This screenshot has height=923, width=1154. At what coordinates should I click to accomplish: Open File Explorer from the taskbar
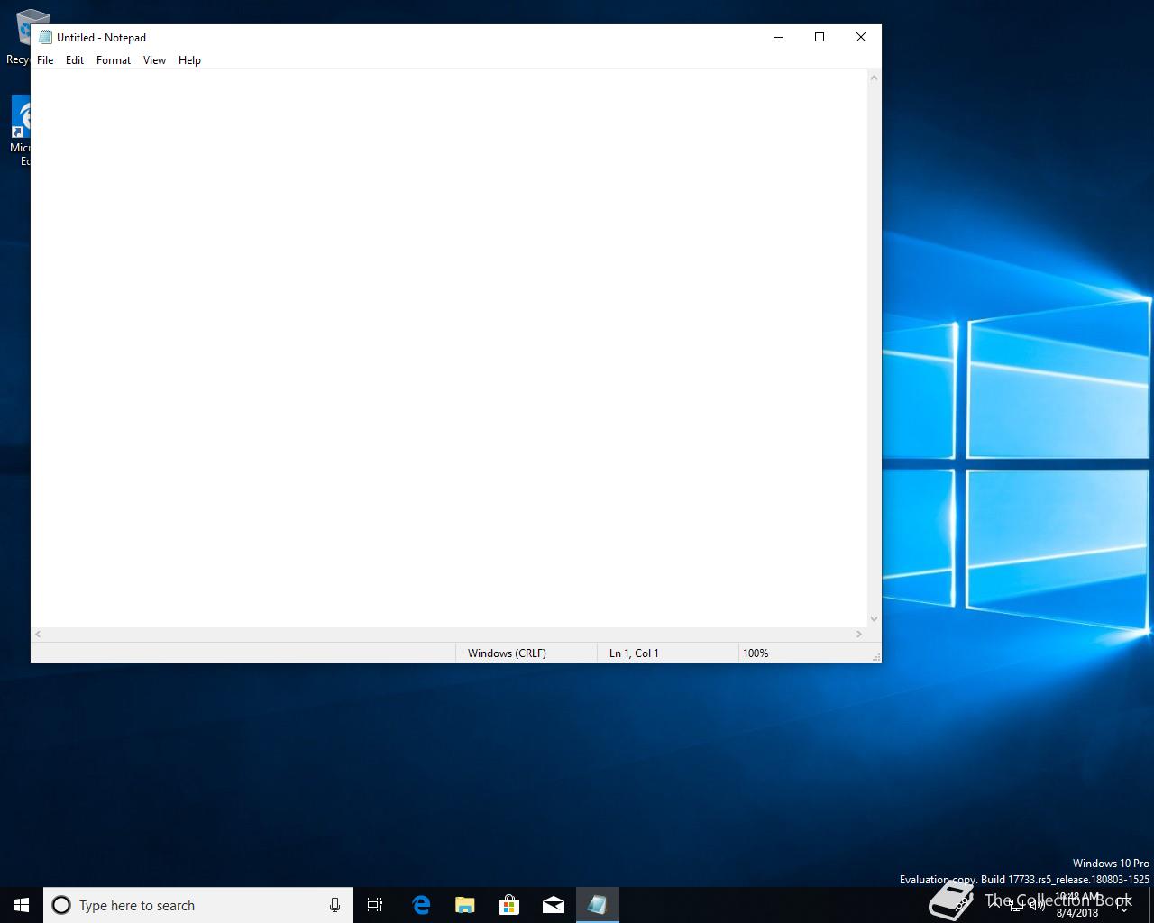click(x=464, y=905)
